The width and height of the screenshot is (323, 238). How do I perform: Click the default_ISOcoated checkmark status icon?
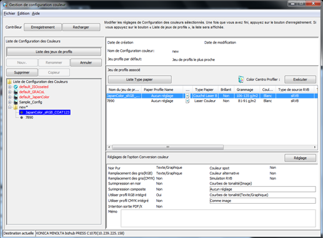tap(16, 87)
